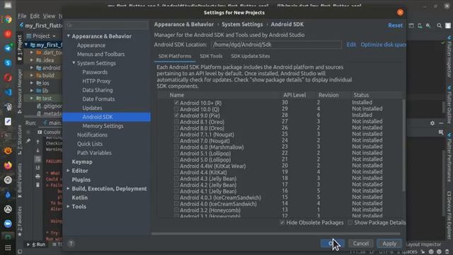Click horizontal scrollbar under the SDK panel
Viewport: 453px width, 255px height.
(x=275, y=234)
